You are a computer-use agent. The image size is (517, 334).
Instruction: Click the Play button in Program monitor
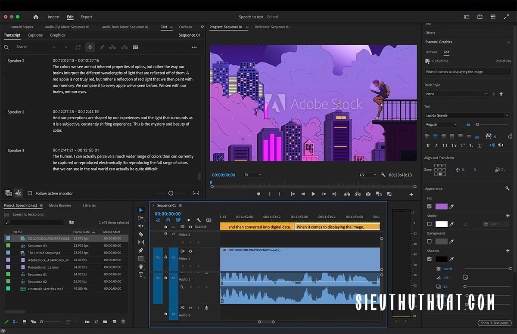(x=313, y=194)
